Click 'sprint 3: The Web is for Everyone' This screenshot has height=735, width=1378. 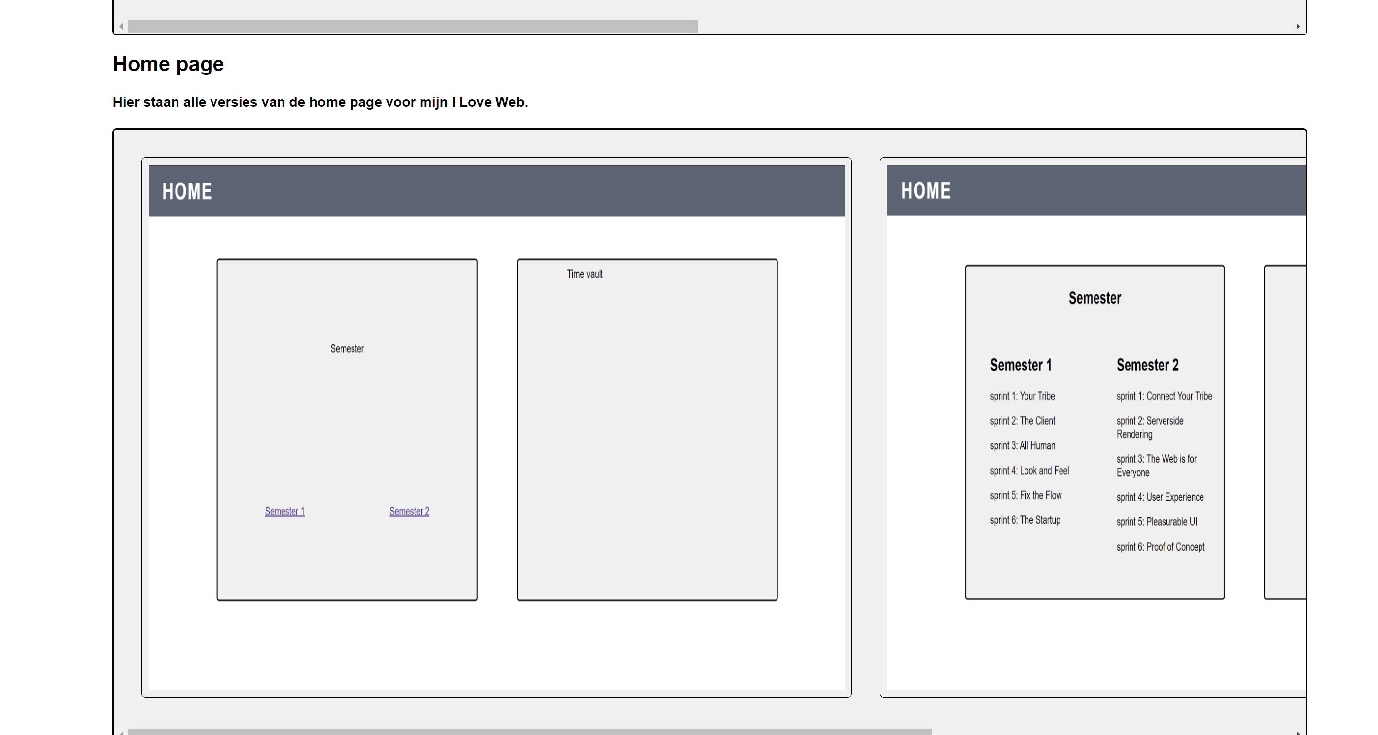point(1156,466)
